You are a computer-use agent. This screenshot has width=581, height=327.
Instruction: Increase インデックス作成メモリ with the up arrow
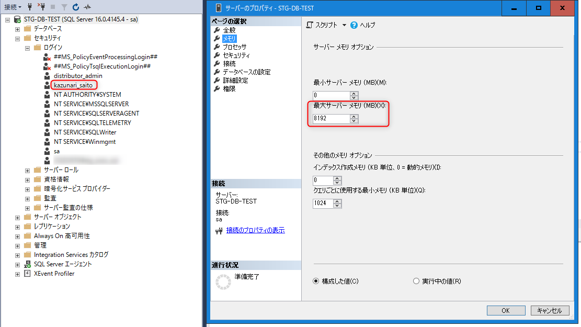(337, 178)
